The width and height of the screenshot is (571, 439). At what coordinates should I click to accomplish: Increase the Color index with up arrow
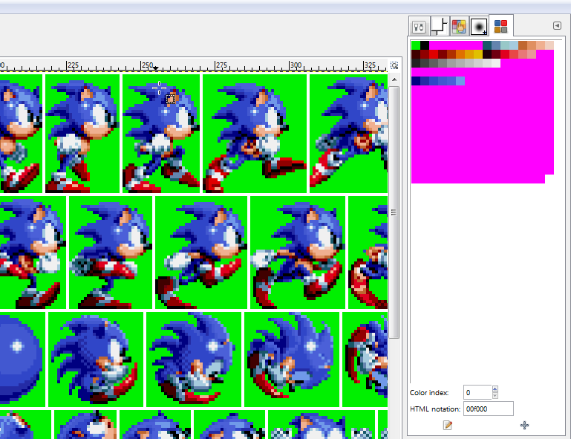pyautogui.click(x=495, y=389)
